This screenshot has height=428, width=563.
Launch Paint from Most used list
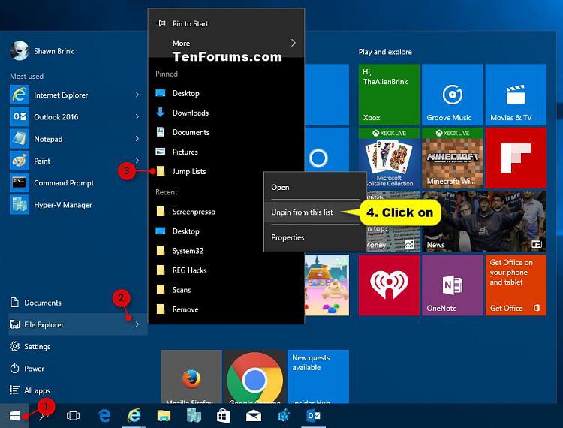click(x=75, y=161)
